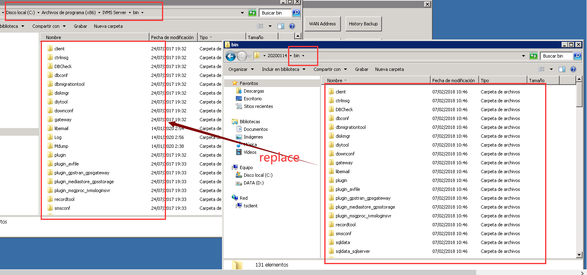Click Grabar in the front bin window toolbar
Image resolution: width=587 pixels, height=275 pixels.
point(361,69)
